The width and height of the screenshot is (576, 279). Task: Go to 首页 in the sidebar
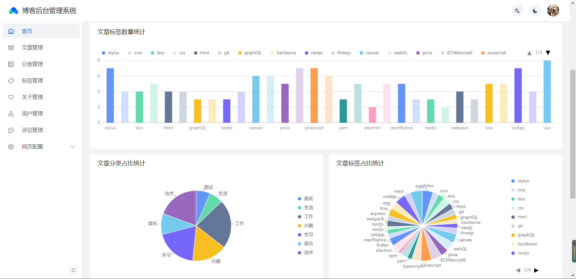point(41,31)
